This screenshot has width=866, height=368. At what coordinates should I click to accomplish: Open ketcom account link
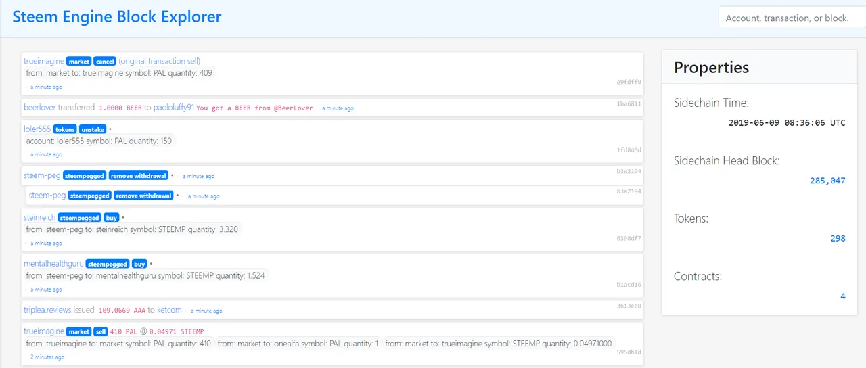click(x=169, y=310)
